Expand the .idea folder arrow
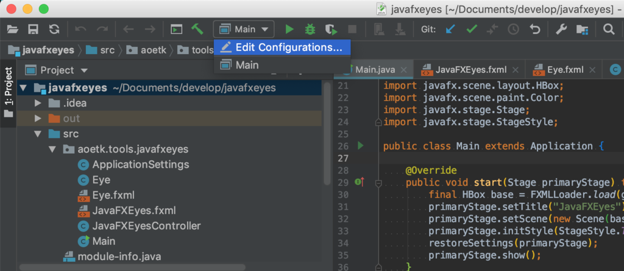 [x=38, y=103]
